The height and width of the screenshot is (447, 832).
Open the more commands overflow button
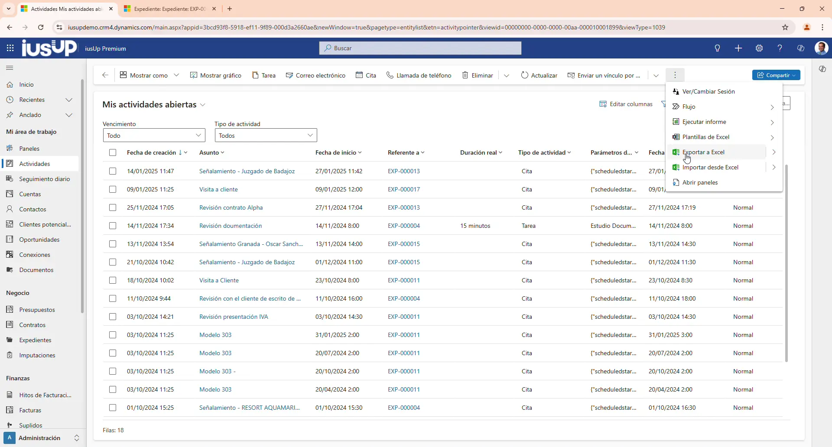pos(675,75)
